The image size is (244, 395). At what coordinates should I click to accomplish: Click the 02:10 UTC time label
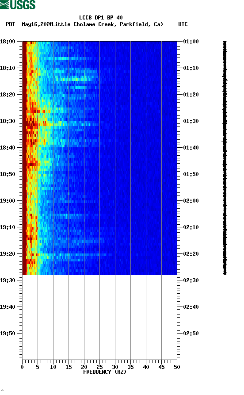click(x=191, y=227)
